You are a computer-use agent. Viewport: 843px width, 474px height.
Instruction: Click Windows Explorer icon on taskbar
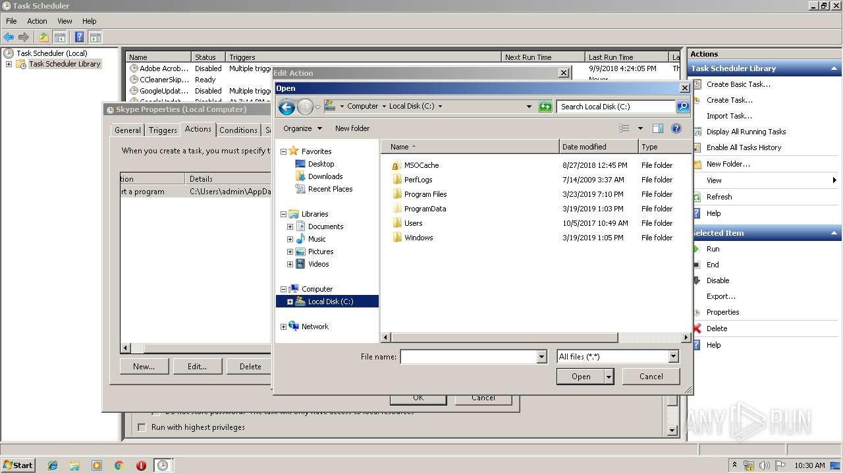74,465
